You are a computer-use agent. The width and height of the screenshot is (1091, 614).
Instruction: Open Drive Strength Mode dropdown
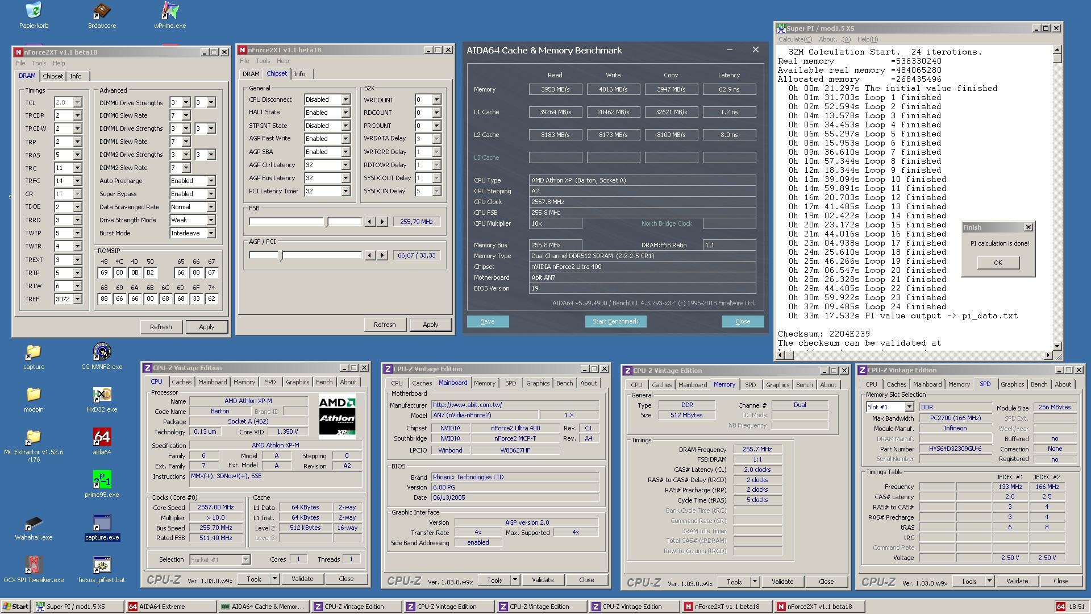[211, 220]
